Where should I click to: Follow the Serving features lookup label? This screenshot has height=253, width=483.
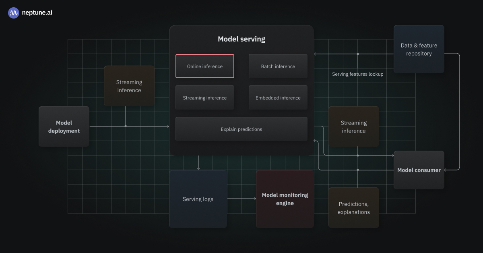[x=357, y=74]
